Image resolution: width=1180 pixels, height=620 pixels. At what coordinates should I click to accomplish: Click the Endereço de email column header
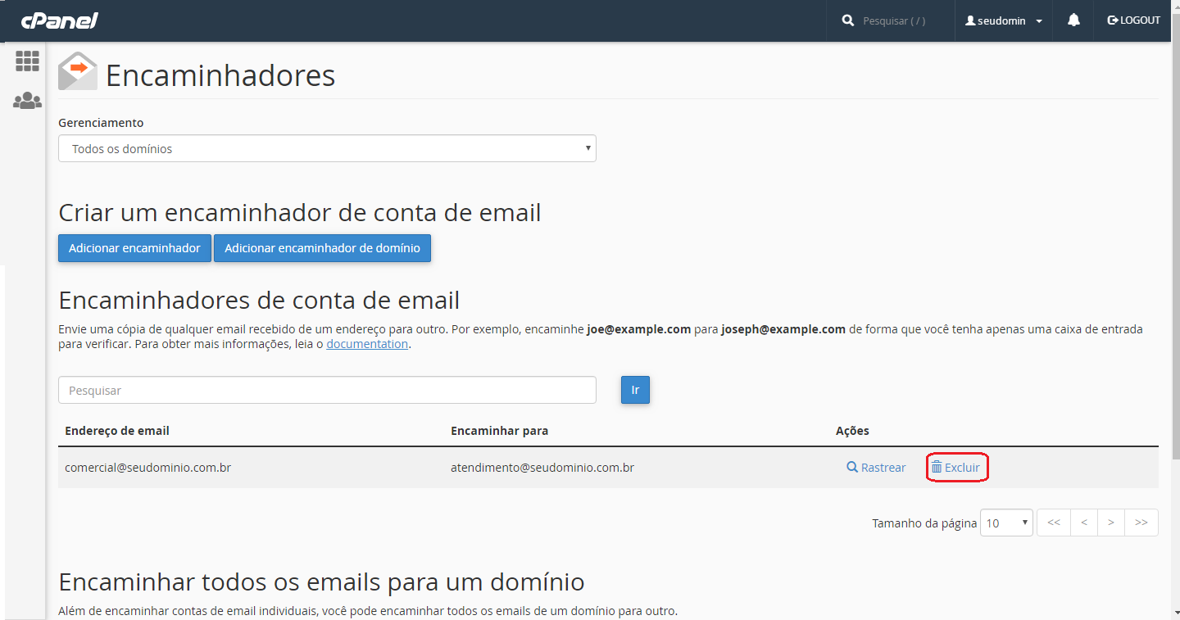[117, 431]
